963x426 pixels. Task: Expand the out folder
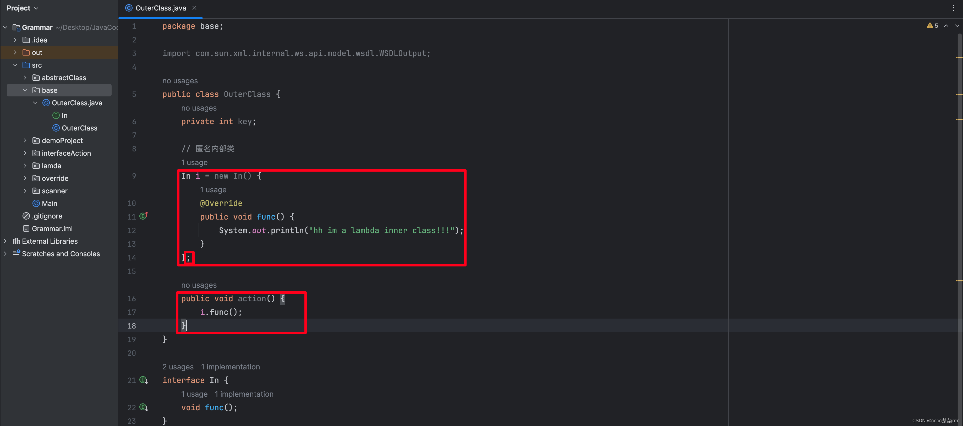point(15,52)
